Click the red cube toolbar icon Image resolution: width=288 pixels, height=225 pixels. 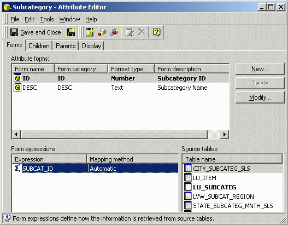coord(102,32)
